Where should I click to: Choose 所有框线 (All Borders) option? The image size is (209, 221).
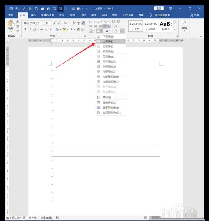pos(111,61)
